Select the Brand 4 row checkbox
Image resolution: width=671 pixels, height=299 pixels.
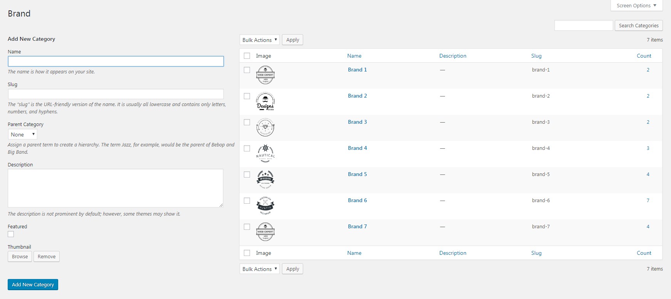point(247,148)
